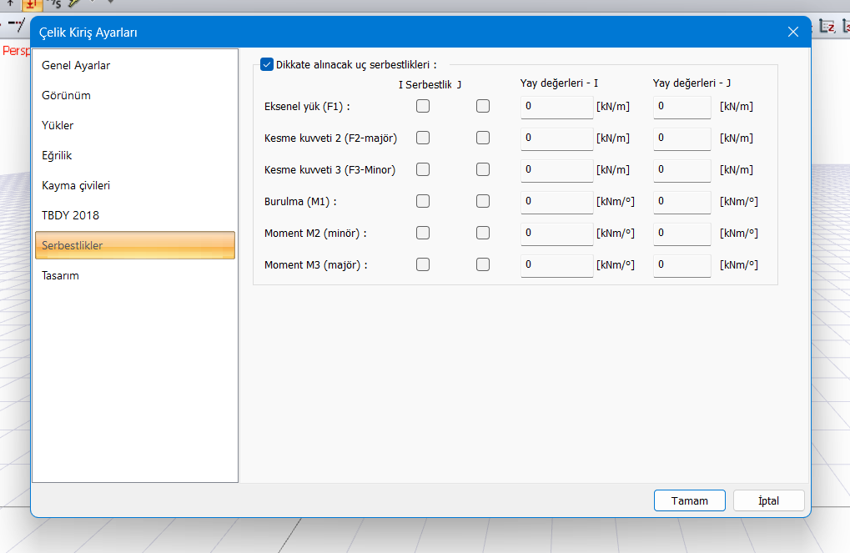The width and height of the screenshot is (850, 553).
Task: Tick I-end checkbox for Kesme kuvveti 2
Action: [x=423, y=138]
